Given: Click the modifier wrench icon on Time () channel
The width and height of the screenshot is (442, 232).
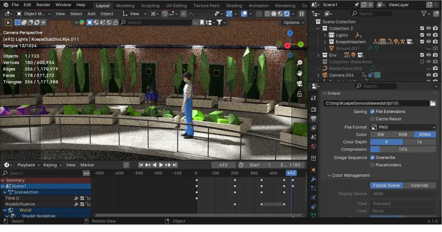Looking at the screenshot, I should tap(76, 198).
